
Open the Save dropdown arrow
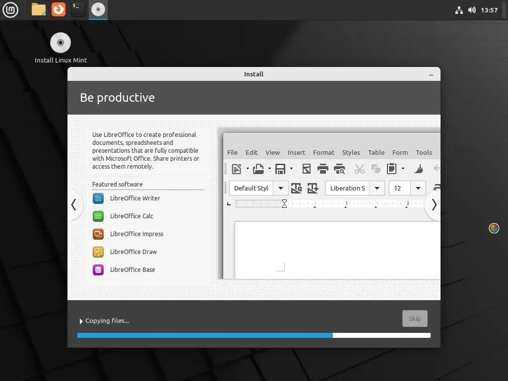click(291, 169)
